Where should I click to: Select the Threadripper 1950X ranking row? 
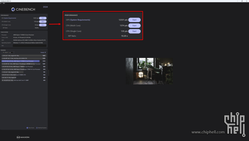[24, 69]
